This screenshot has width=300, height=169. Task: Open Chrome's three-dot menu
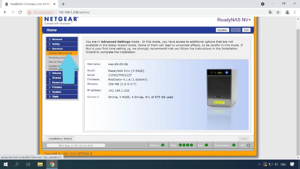[x=295, y=12]
